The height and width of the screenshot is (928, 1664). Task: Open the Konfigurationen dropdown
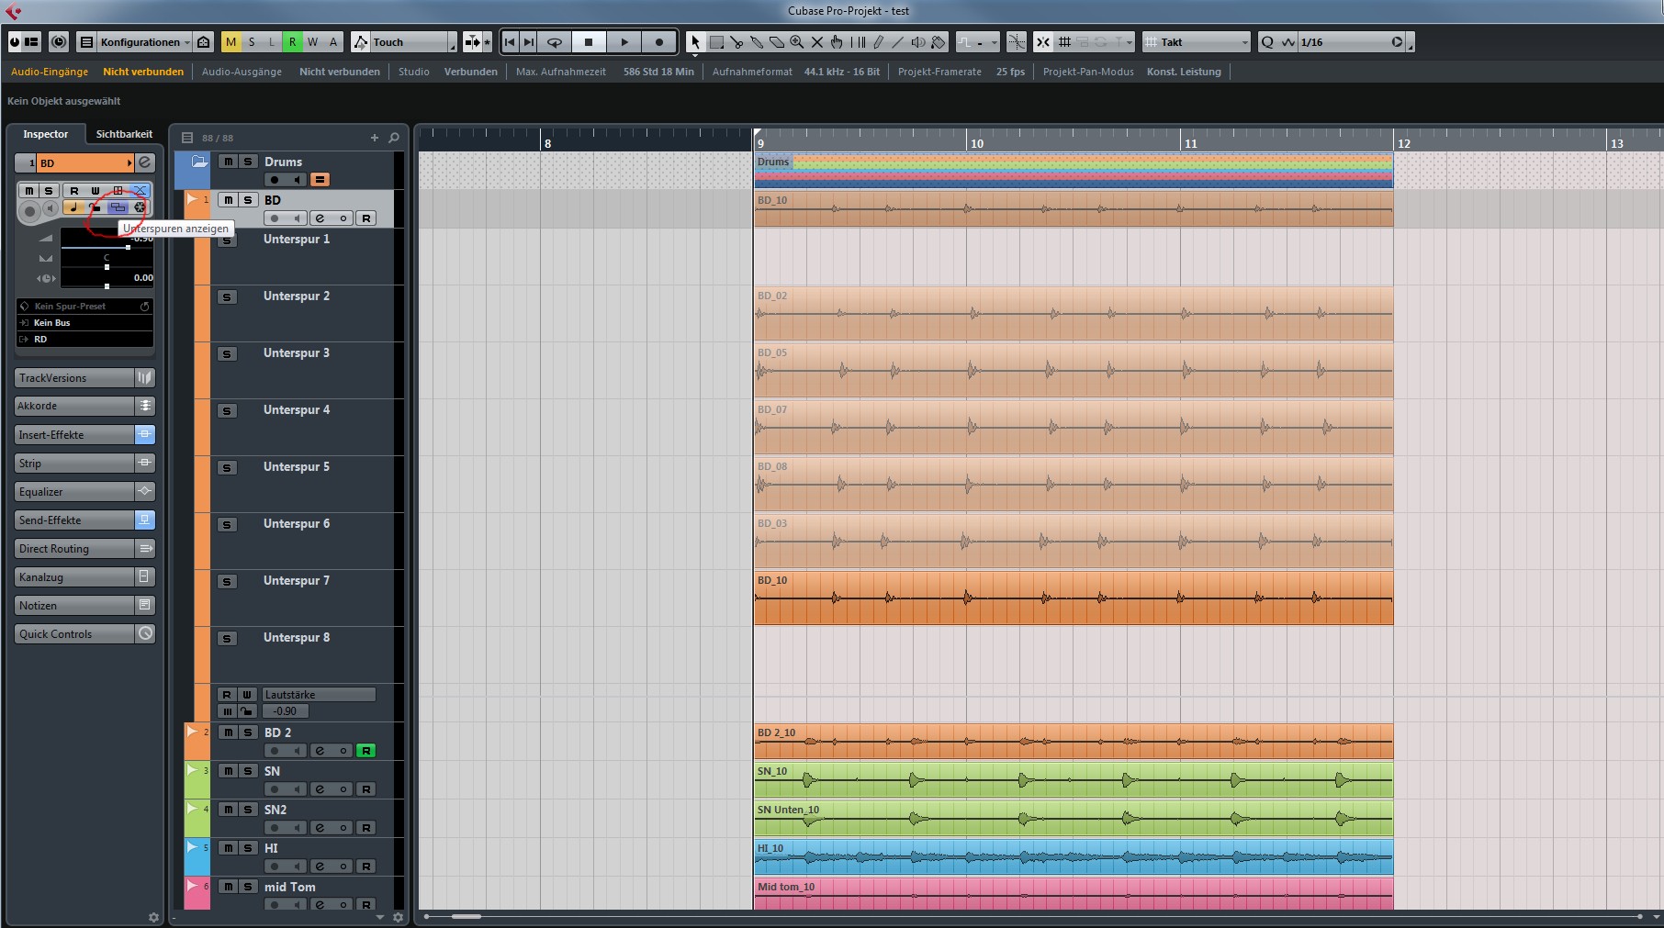pyautogui.click(x=143, y=42)
